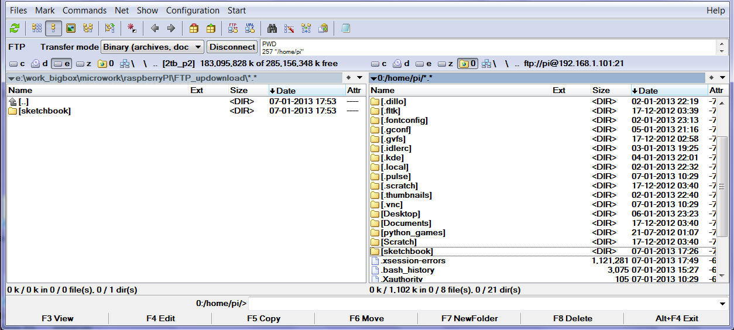Screen dimensions: 734x330
Task: Click the F5 Copy button
Action: tap(263, 318)
